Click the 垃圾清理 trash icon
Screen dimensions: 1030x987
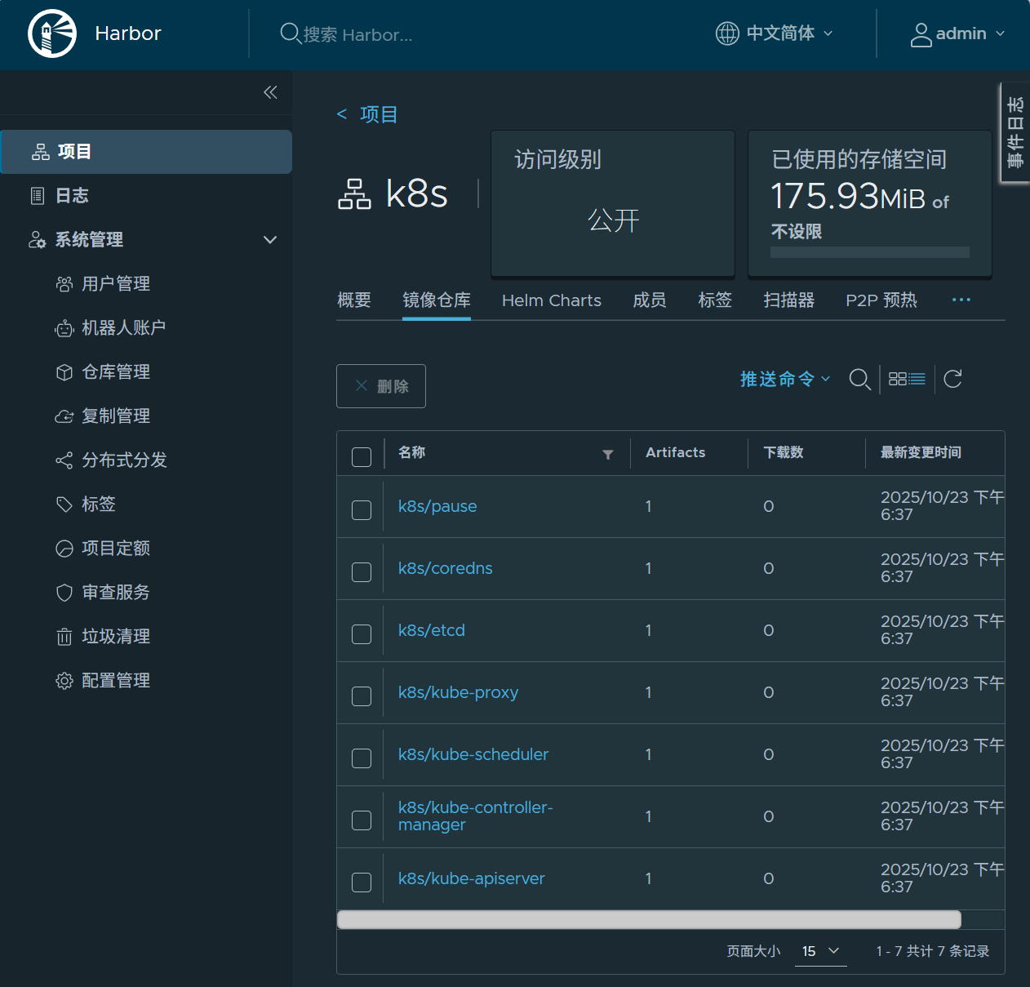(x=64, y=637)
